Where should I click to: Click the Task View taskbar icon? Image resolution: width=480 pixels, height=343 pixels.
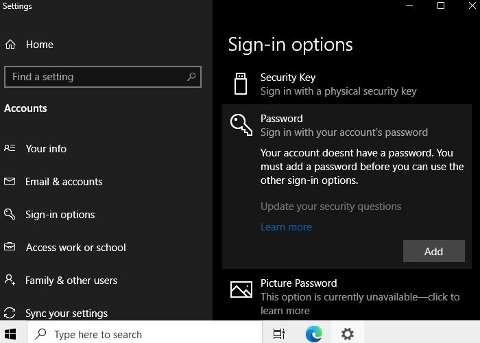[x=279, y=333]
